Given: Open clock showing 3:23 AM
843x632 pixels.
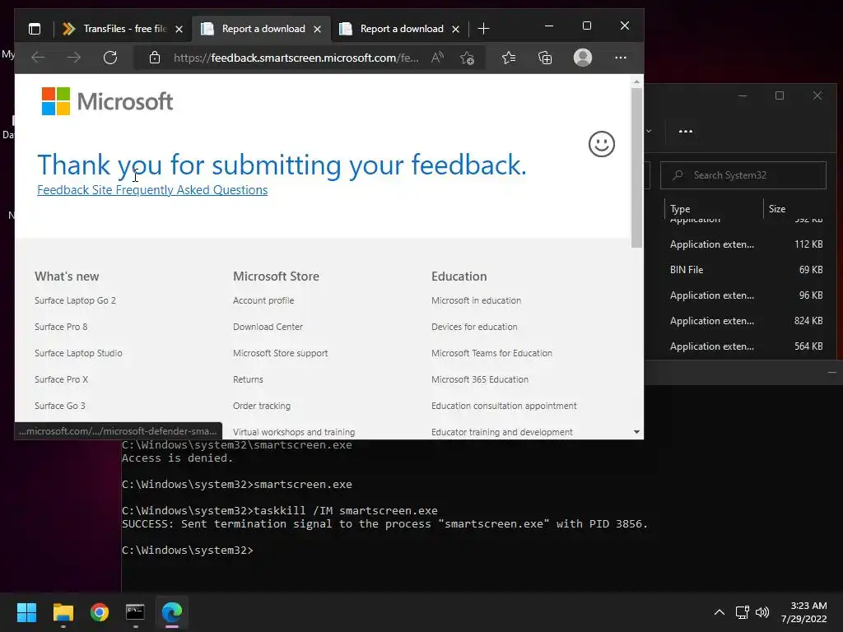Looking at the screenshot, I should click(804, 612).
